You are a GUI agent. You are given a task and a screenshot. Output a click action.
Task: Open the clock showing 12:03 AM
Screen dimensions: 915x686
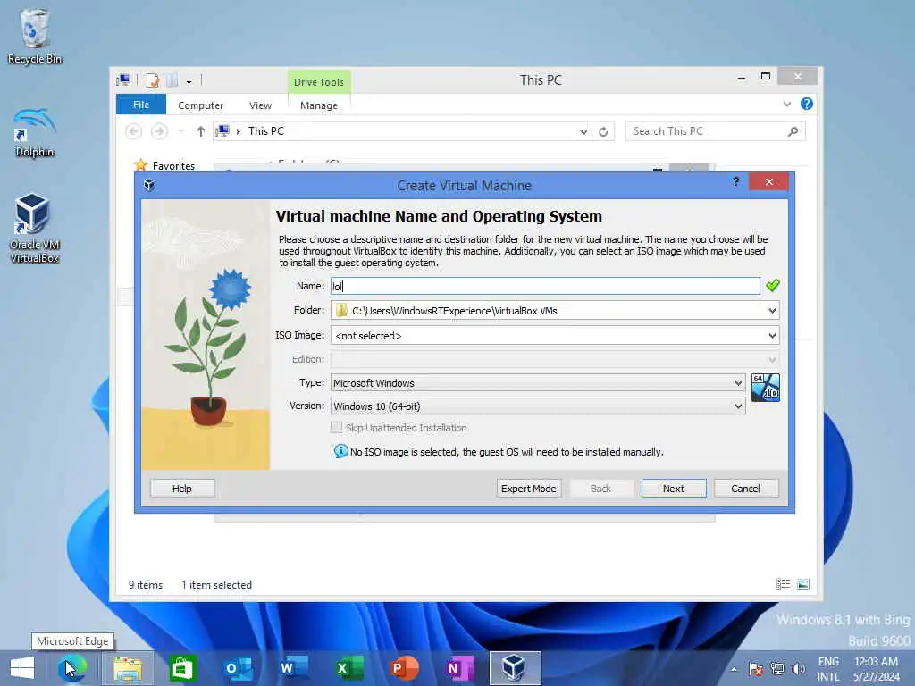(x=876, y=668)
